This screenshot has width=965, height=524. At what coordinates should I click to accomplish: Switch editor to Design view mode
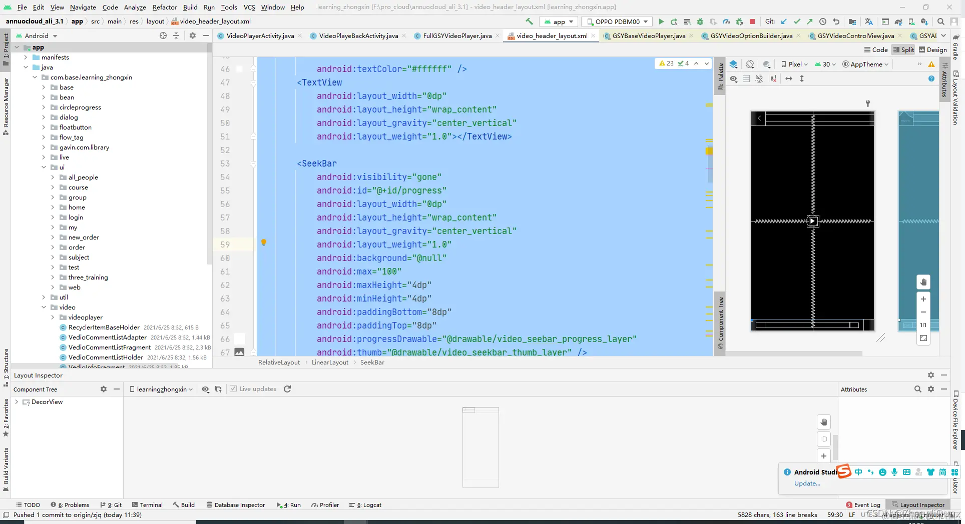933,49
